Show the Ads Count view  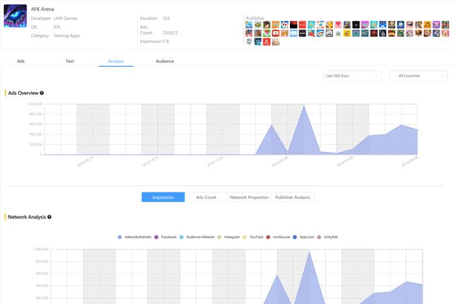click(206, 197)
